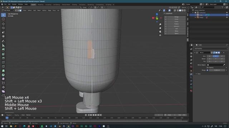Viewport: 229px width, 128px height.
Task: Click the timeline play button
Action: pos(96,115)
